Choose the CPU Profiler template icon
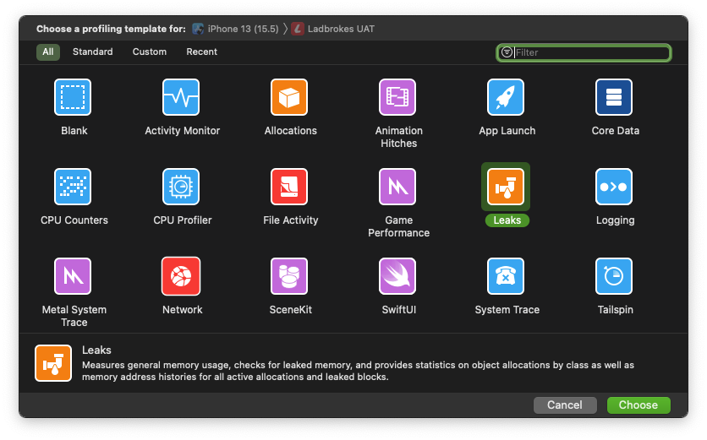 (181, 187)
